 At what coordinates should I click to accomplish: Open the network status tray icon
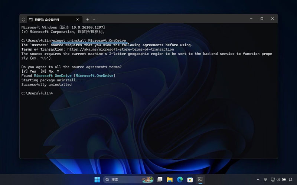click(x=272, y=179)
